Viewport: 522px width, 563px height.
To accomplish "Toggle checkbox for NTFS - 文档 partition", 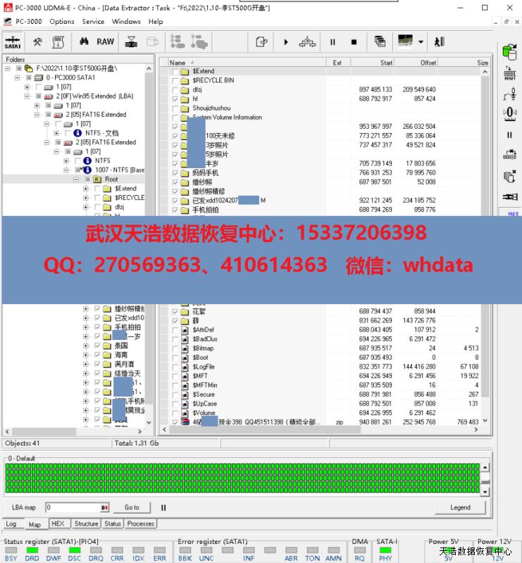I will point(67,133).
